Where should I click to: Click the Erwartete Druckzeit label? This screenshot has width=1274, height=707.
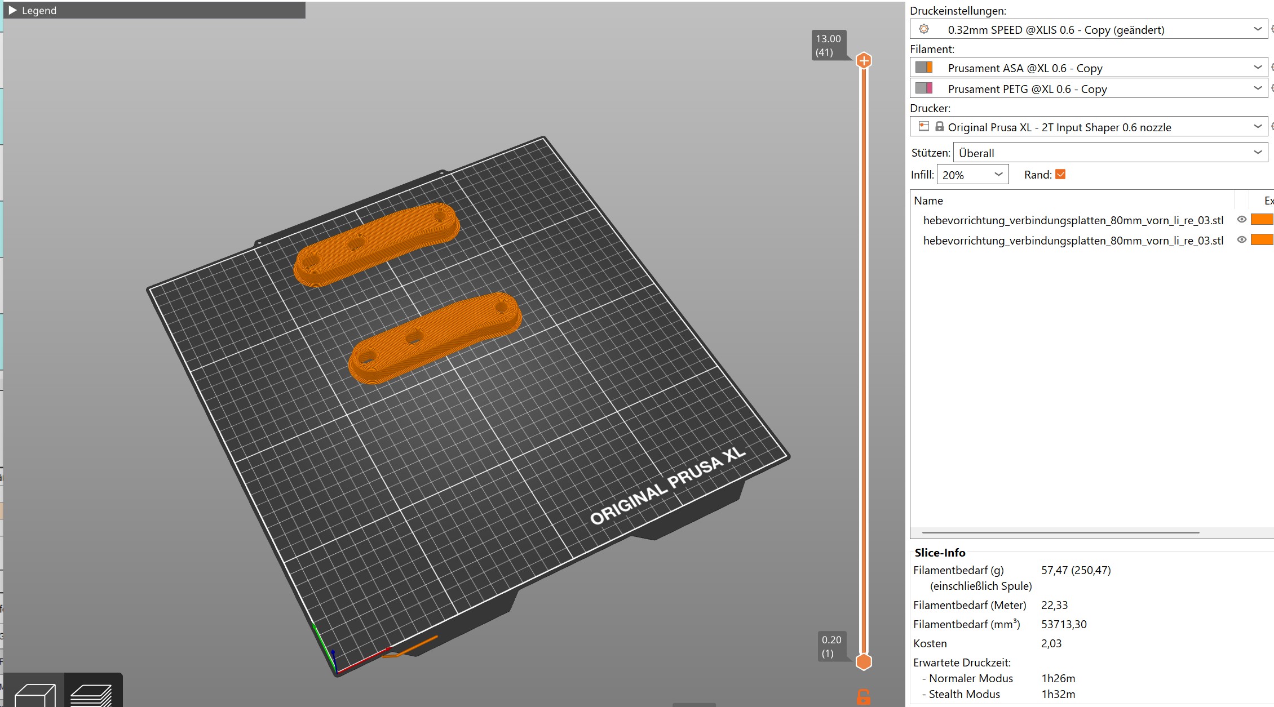tap(962, 662)
